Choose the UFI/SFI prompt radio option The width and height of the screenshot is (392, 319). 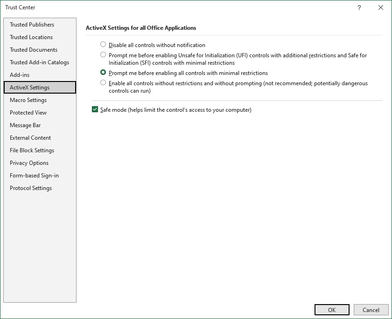click(x=103, y=55)
